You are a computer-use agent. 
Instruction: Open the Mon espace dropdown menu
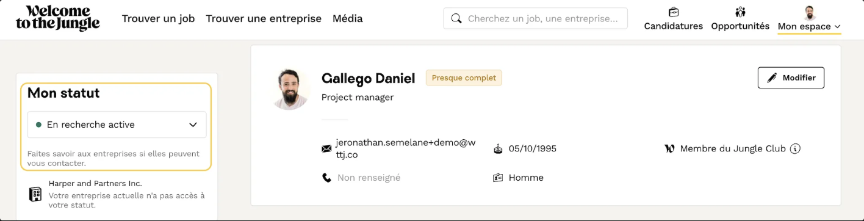click(809, 26)
